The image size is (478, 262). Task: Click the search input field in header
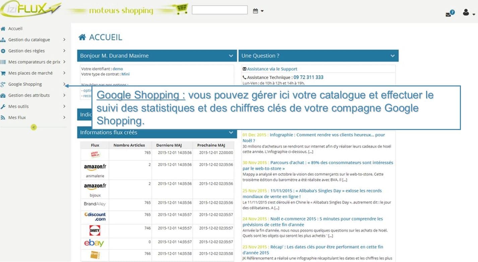[220, 10]
